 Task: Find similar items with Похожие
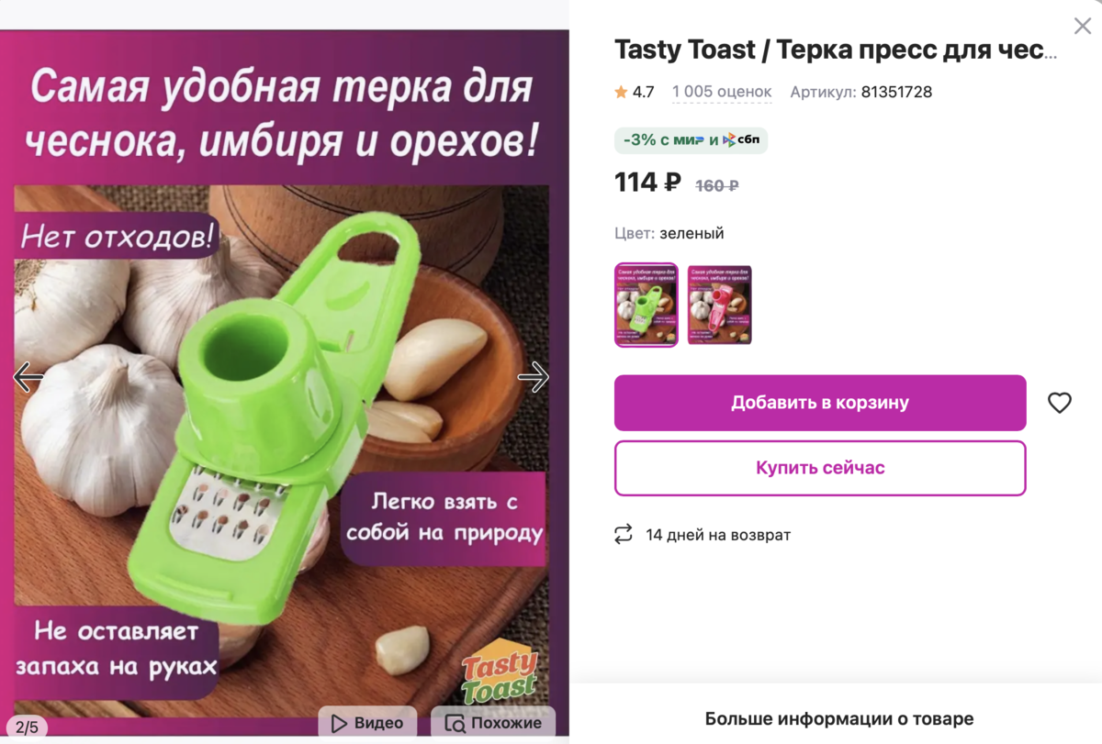point(493,723)
